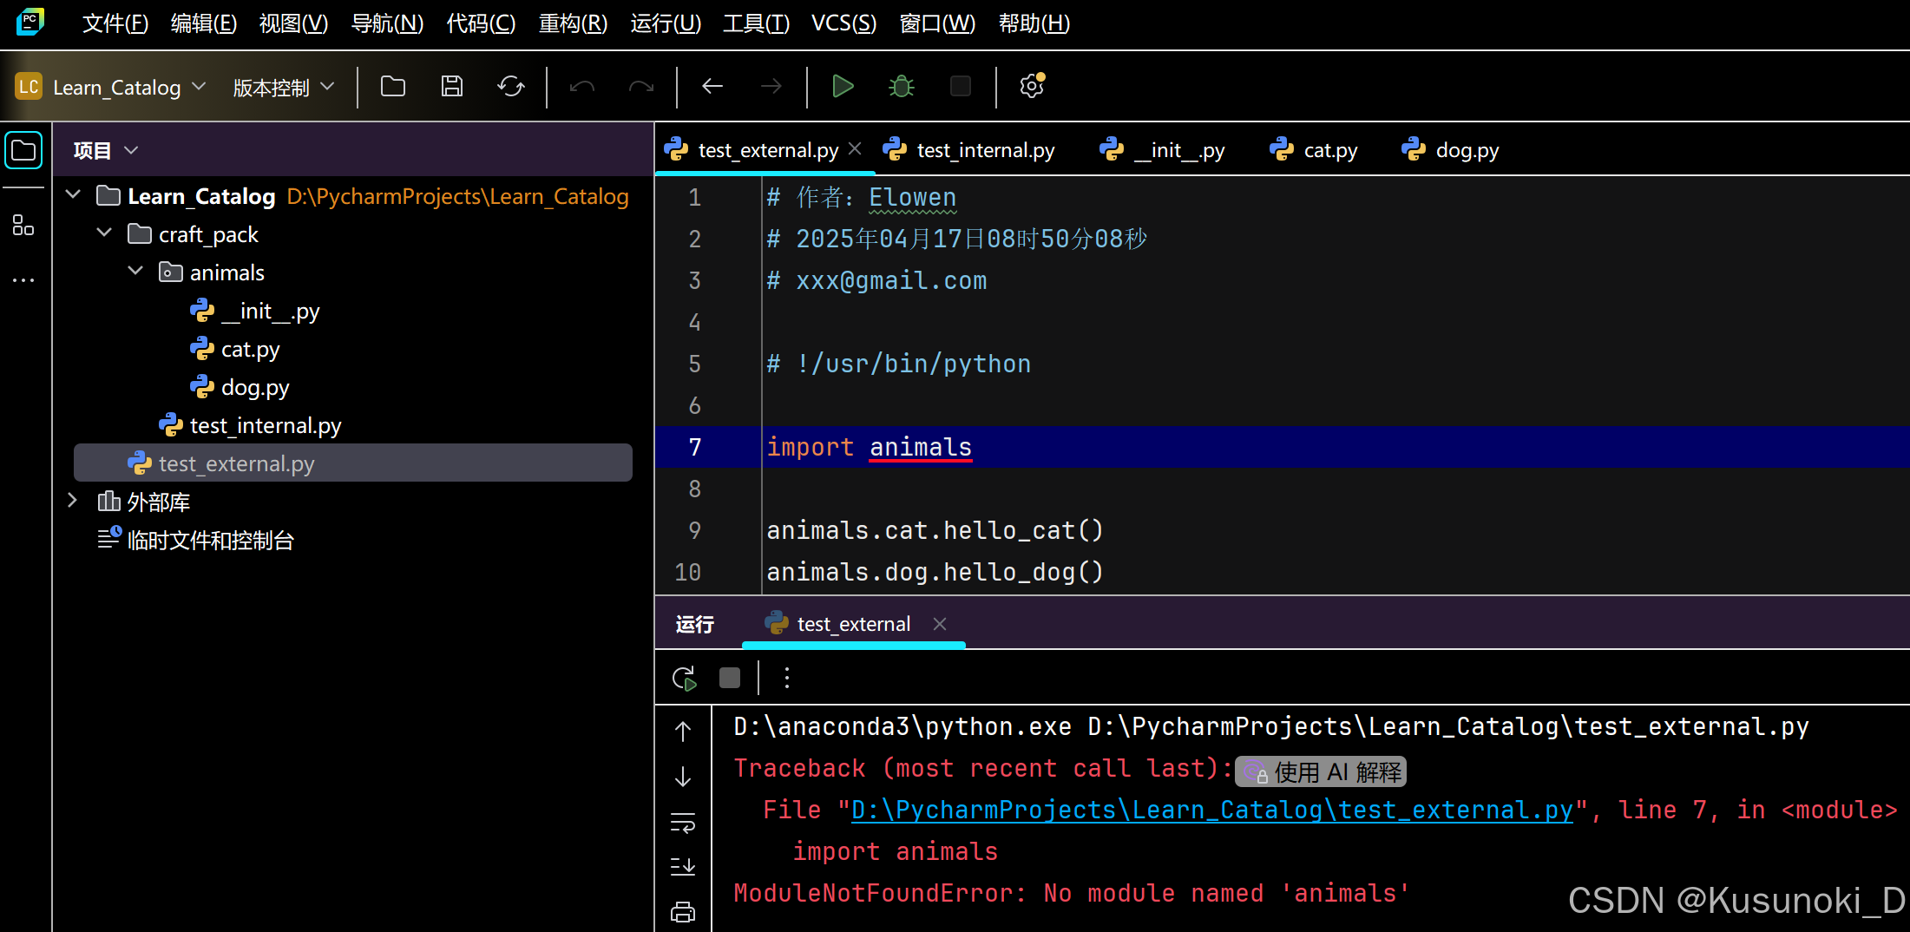Navigate back with the left arrow
The image size is (1910, 932).
(712, 86)
